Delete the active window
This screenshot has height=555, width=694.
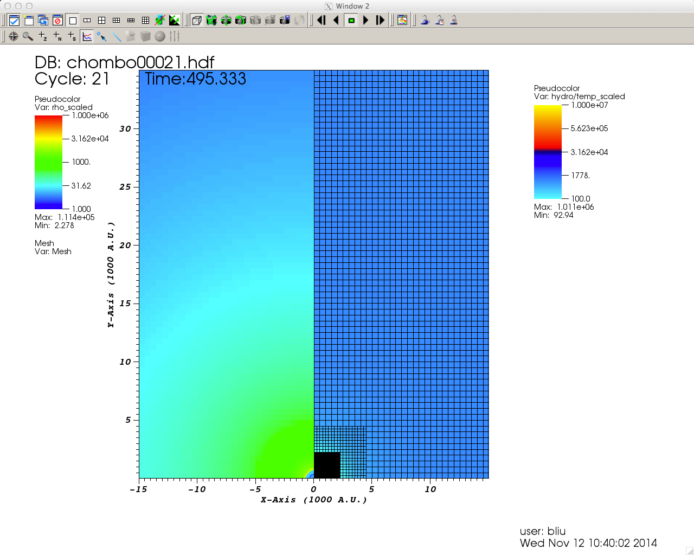(57, 21)
